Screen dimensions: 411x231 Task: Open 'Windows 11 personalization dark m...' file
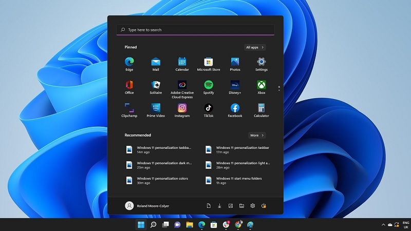(159, 165)
